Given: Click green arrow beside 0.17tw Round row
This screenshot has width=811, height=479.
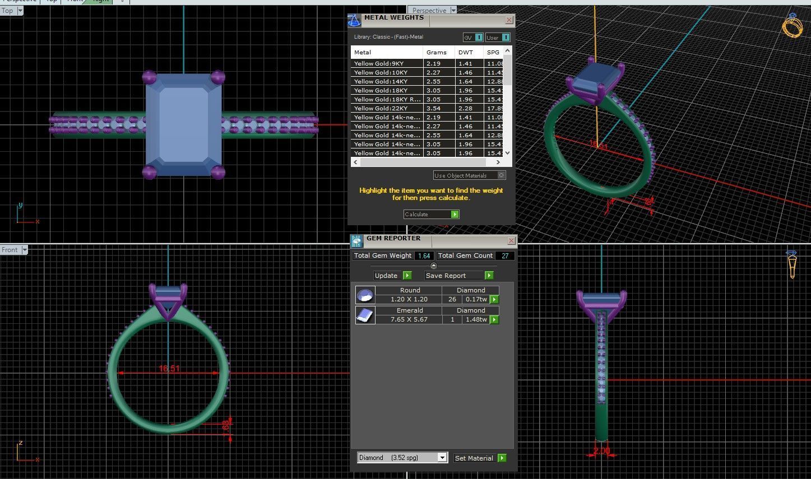Looking at the screenshot, I should 494,299.
